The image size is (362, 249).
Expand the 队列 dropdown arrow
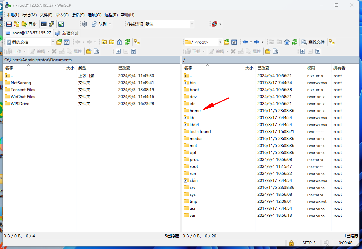pyautogui.click(x=110, y=24)
